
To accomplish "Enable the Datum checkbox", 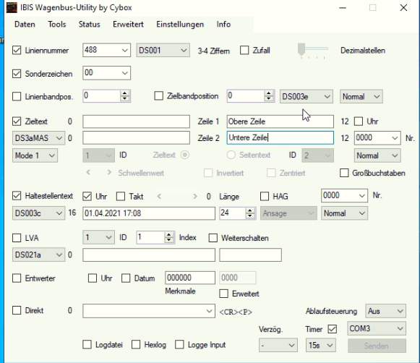I will point(126,278).
